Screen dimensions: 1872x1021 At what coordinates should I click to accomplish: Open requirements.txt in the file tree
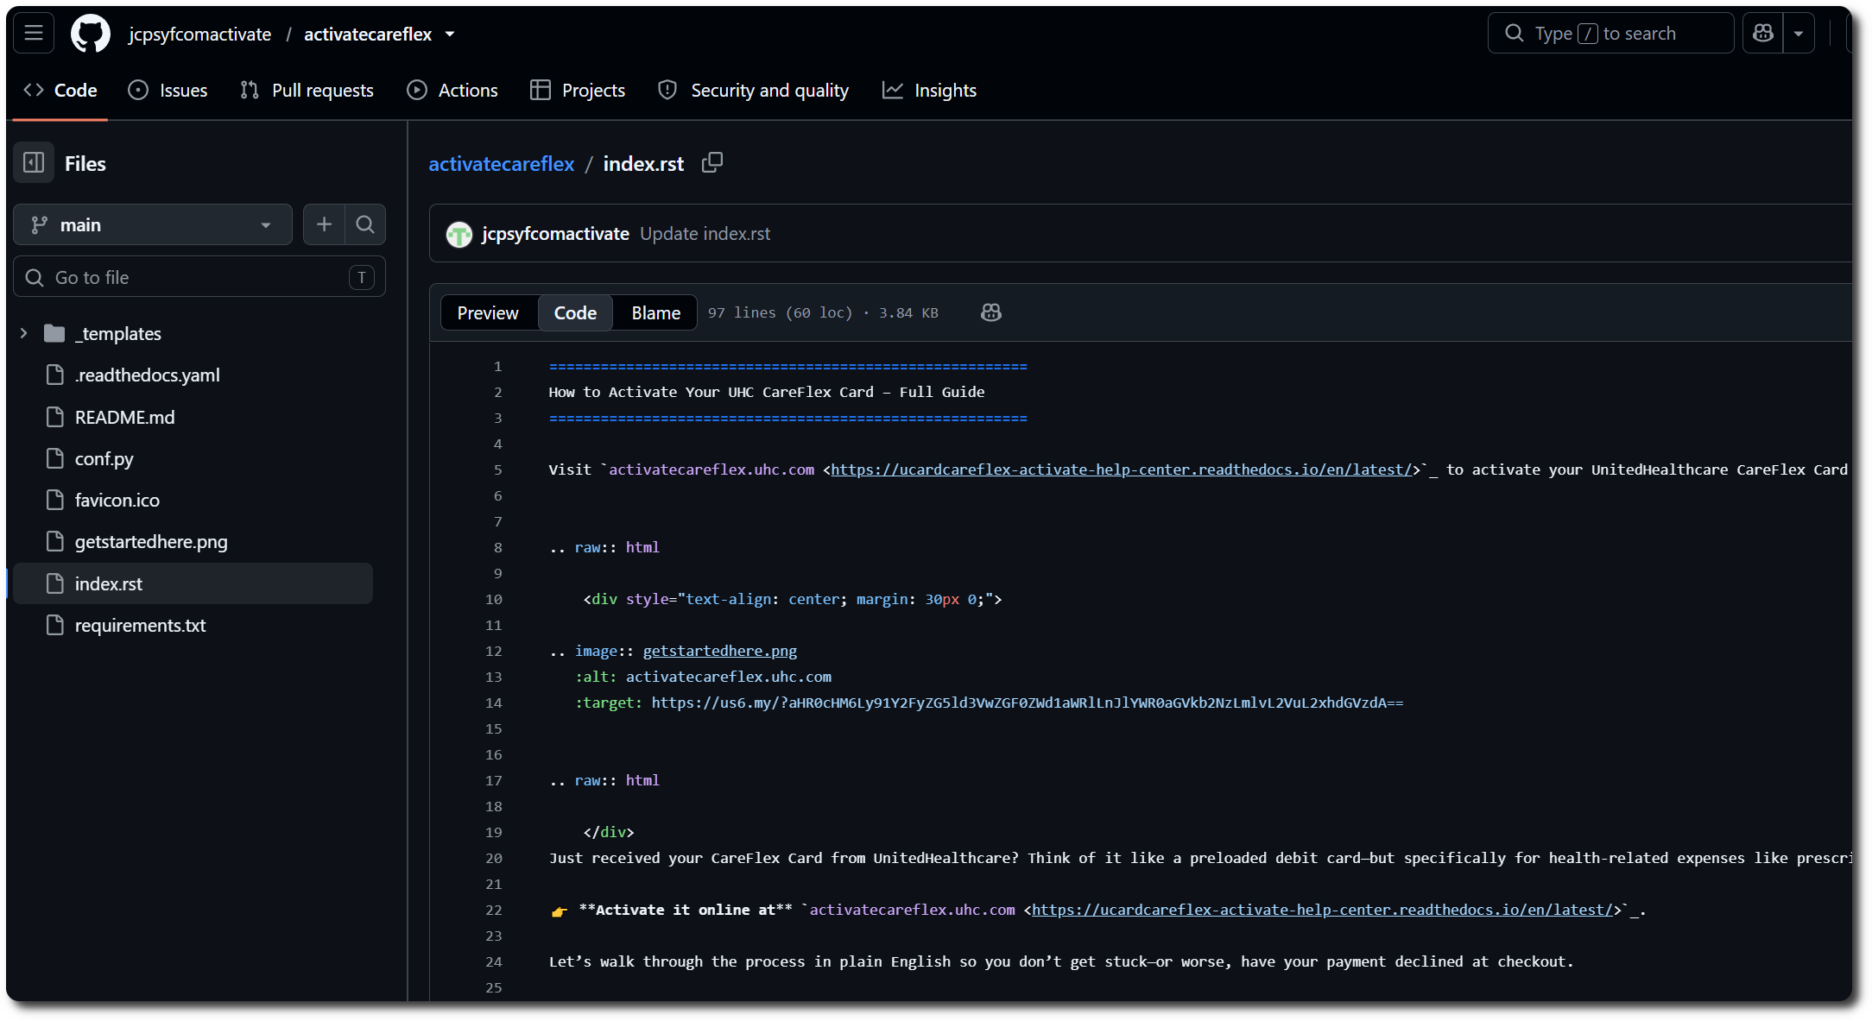pyautogui.click(x=140, y=625)
